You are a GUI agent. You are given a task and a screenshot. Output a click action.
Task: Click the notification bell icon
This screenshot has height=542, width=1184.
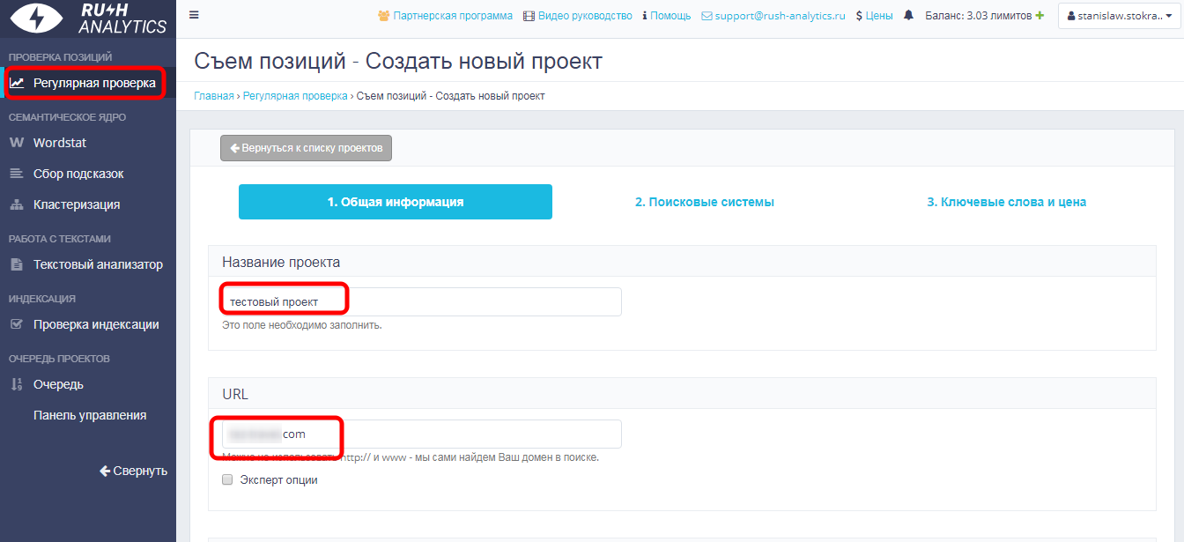coord(908,16)
